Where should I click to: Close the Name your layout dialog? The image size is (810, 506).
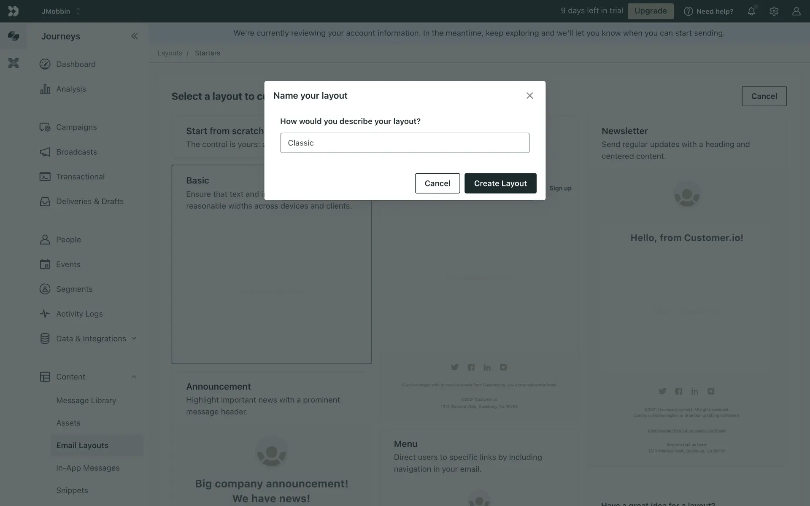[x=529, y=96]
